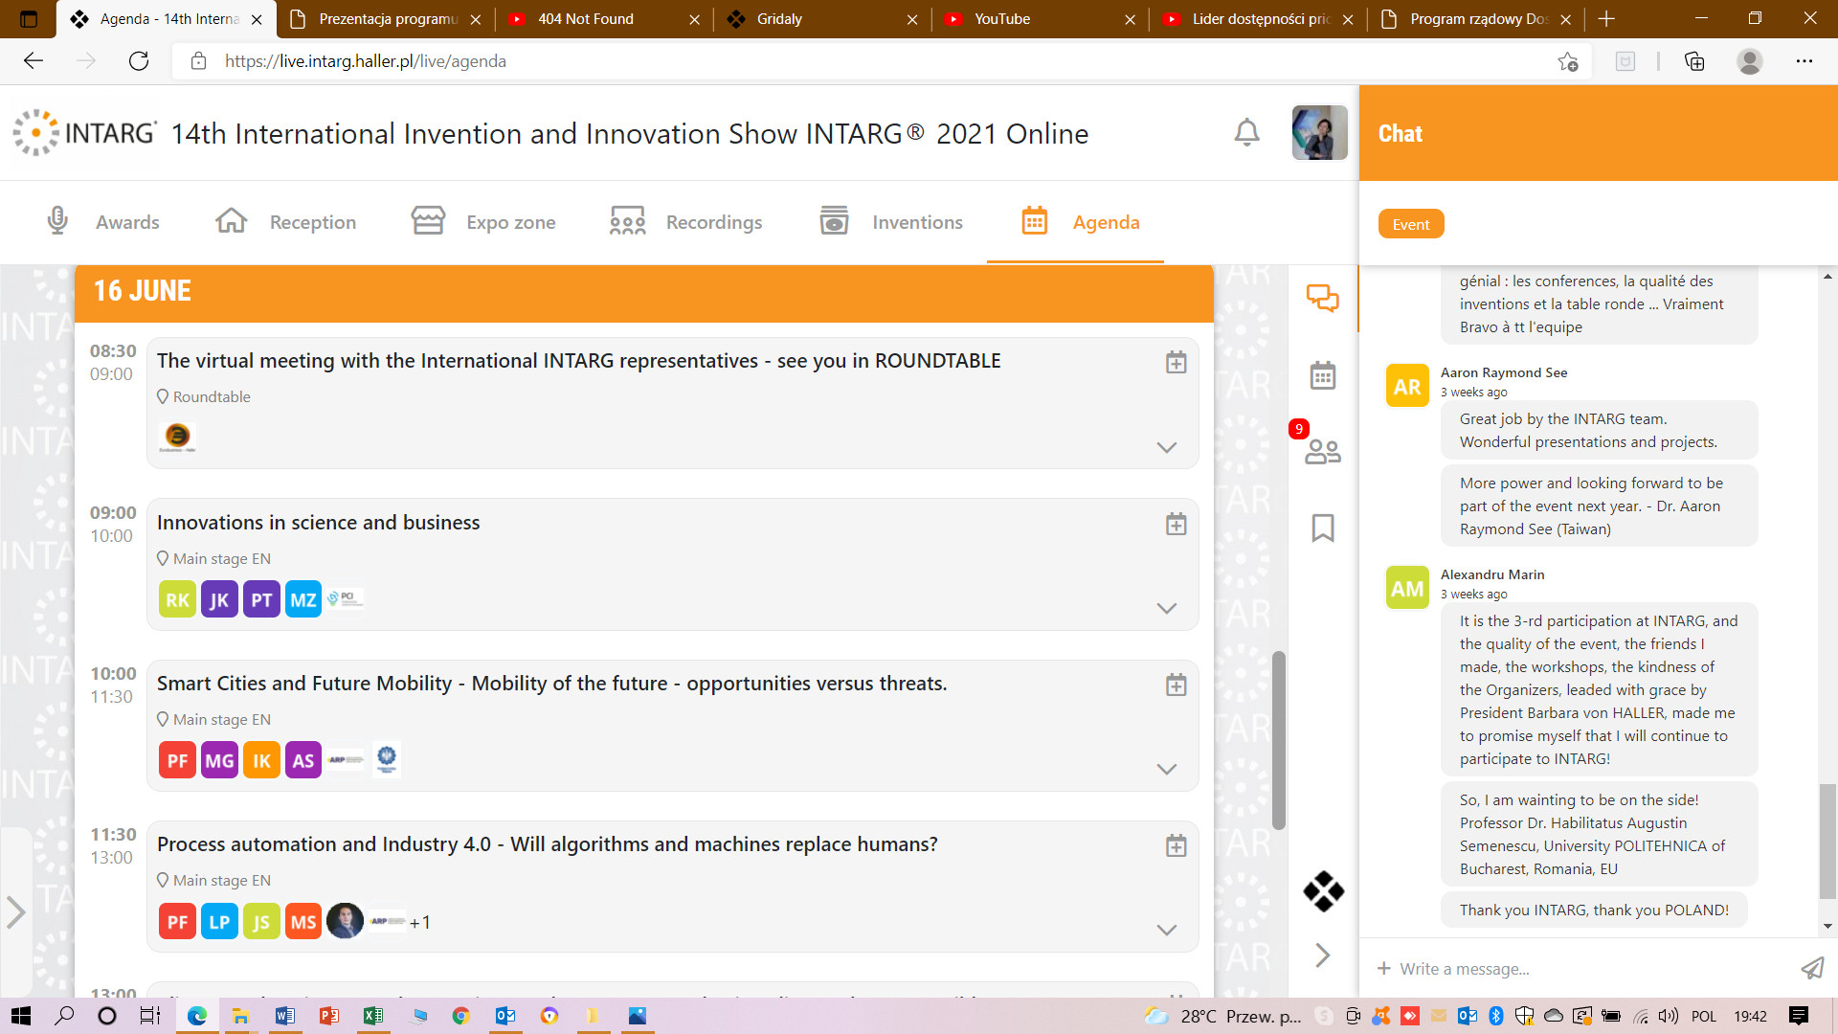This screenshot has height=1034, width=1838.
Task: Open the Smart Cities session title
Action: (551, 684)
